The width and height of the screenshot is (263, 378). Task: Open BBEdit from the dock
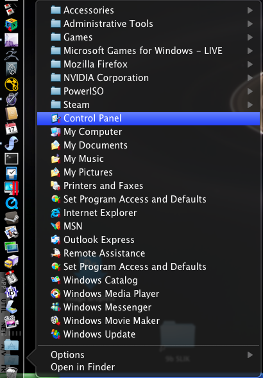pyautogui.click(x=12, y=292)
